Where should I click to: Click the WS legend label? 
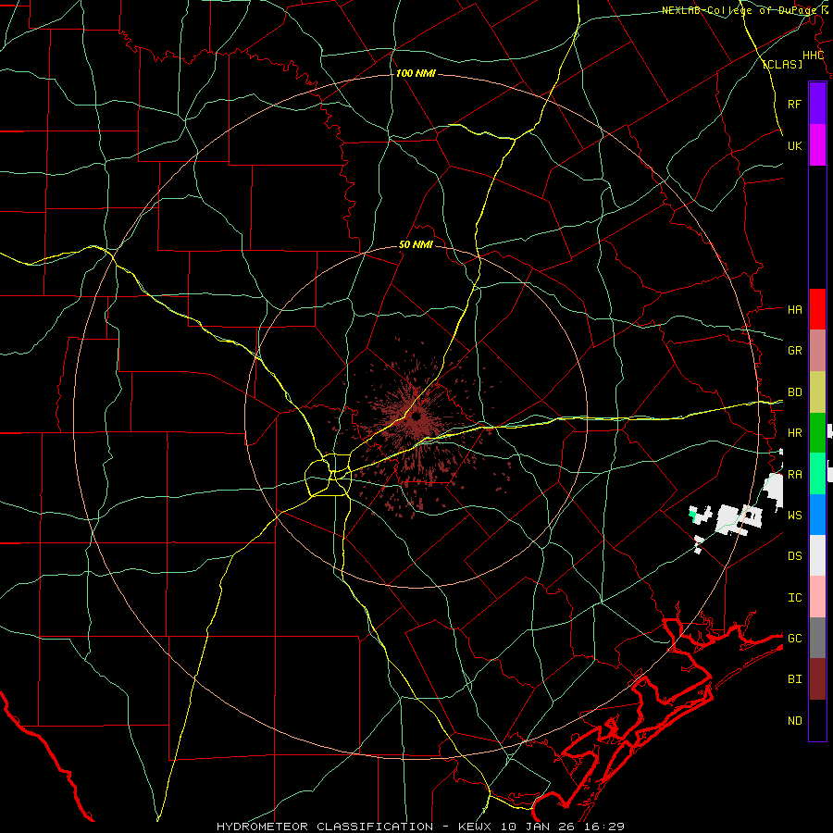[x=794, y=515]
